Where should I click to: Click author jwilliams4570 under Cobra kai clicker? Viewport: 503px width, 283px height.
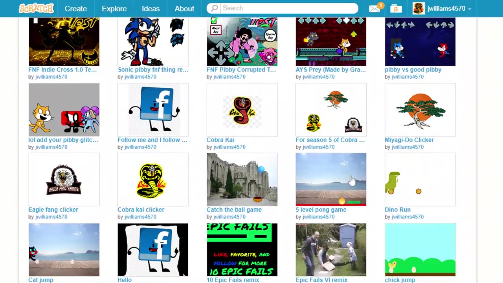[x=140, y=217]
